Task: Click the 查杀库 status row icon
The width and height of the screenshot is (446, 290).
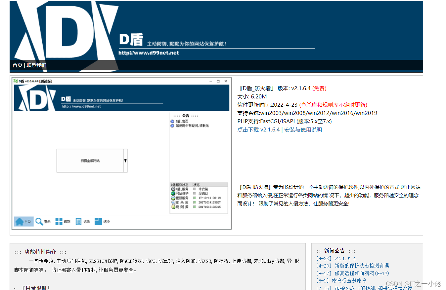Action: 173,202
